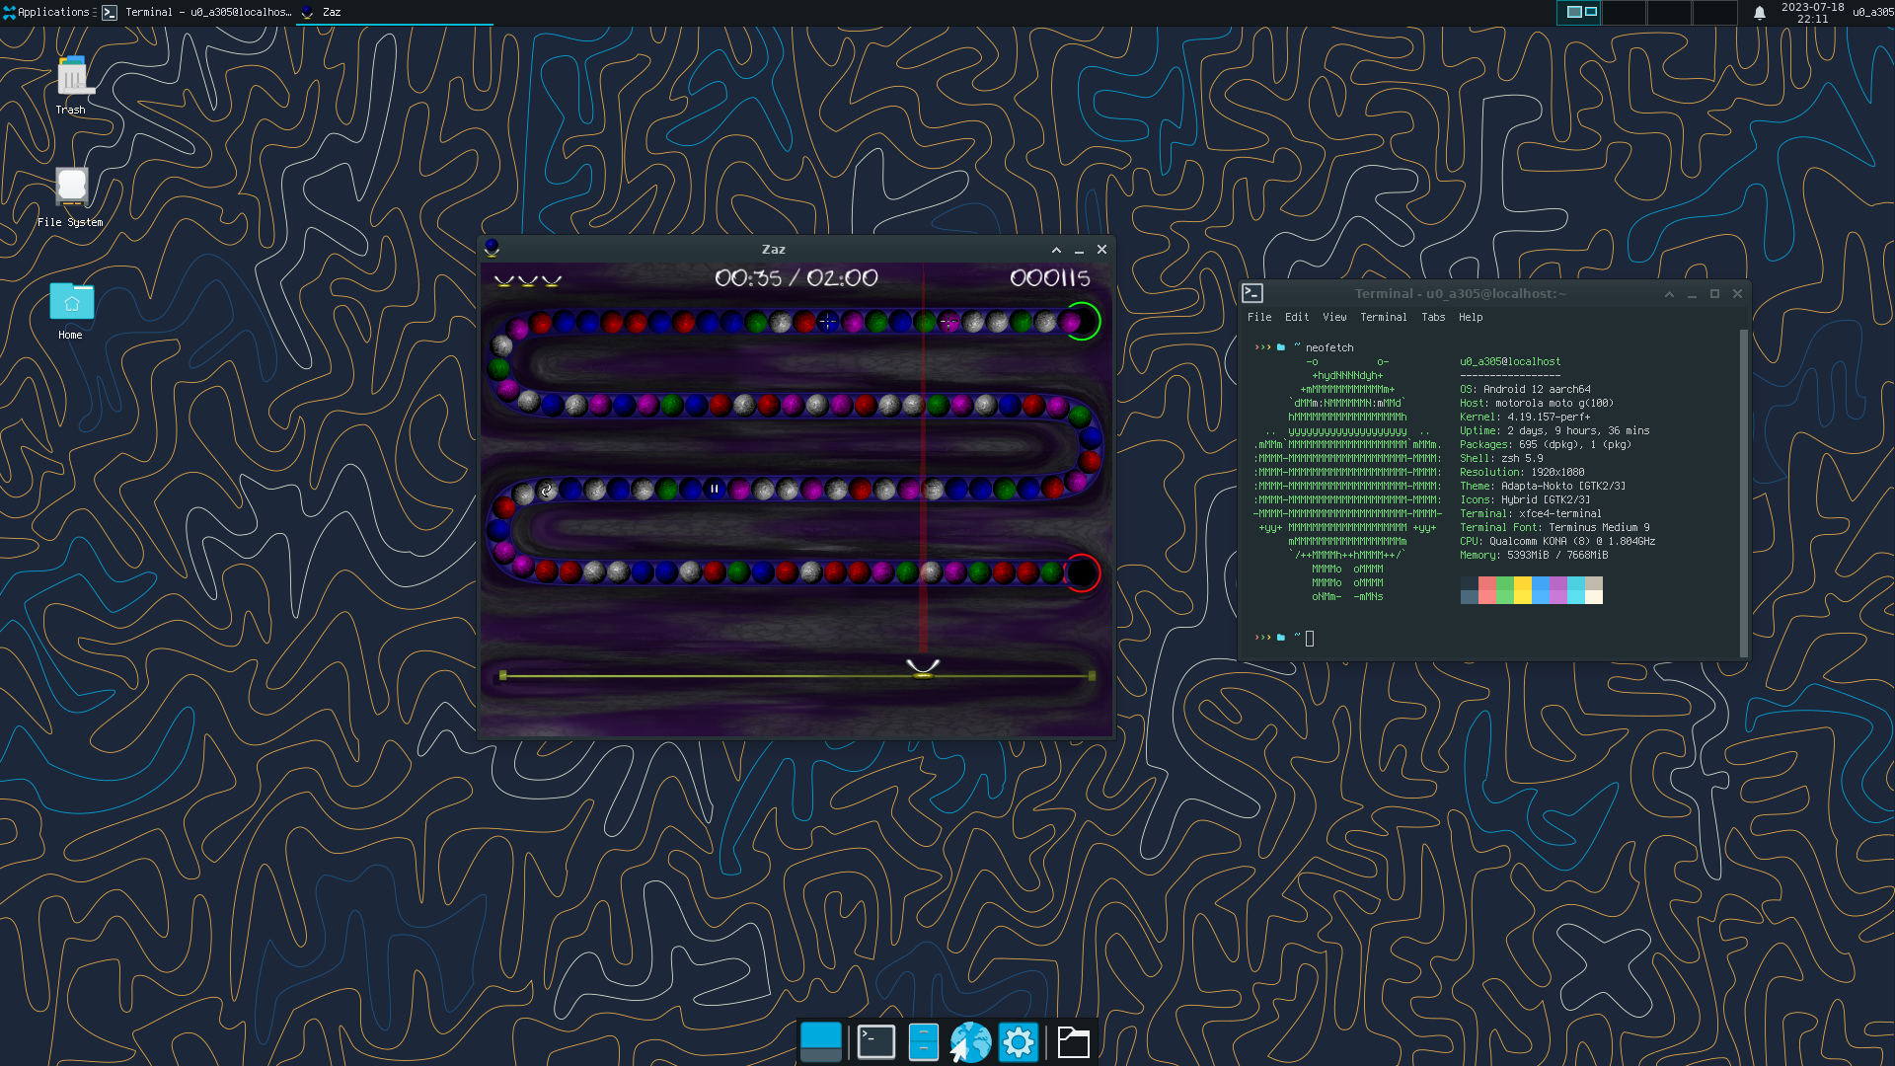
Task: Open the u0_a305 user menu in panel
Action: [x=1872, y=12]
